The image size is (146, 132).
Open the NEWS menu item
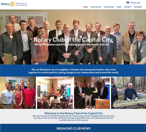click(119, 7)
